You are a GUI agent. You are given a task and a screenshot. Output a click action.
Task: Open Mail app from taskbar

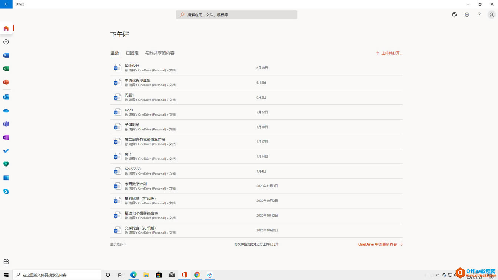[x=172, y=275]
